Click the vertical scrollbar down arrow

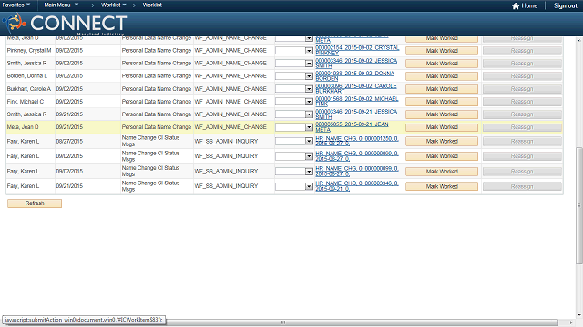579,315
